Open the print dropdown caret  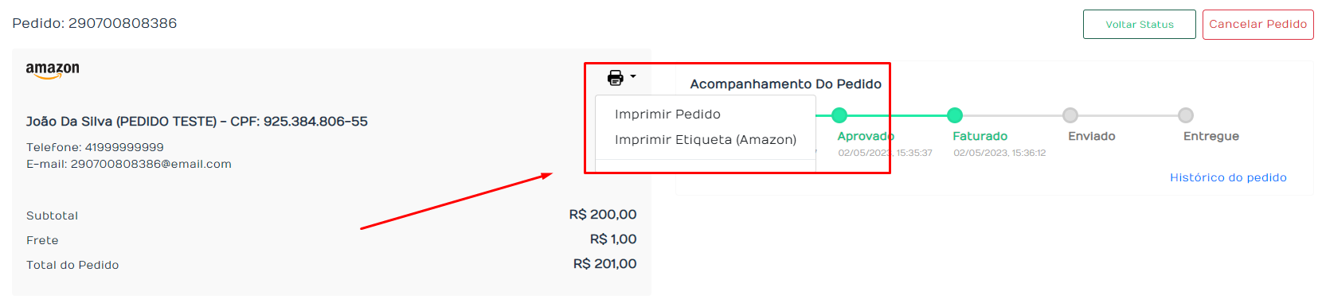633,76
